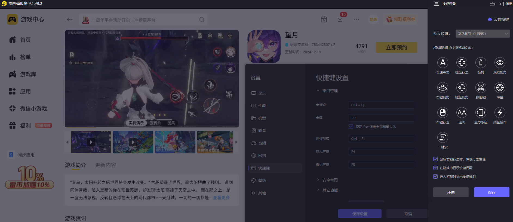Click the 保存设置 button
This screenshot has width=513, height=222.
tap(360, 214)
